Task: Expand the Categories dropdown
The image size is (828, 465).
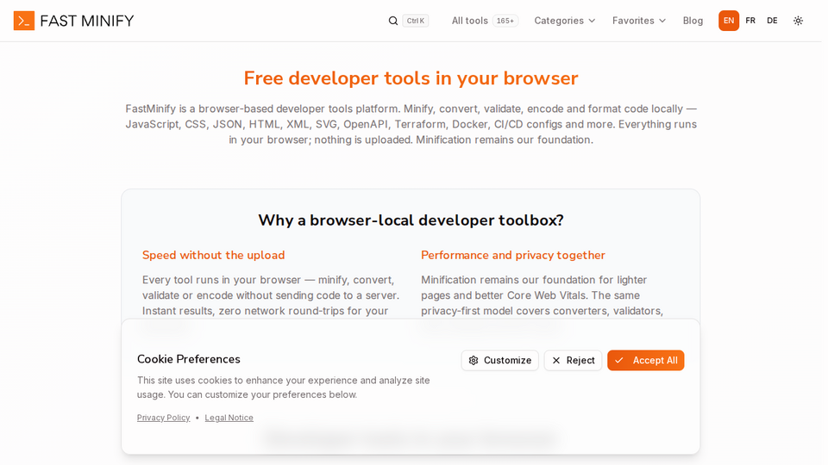Action: (x=564, y=21)
